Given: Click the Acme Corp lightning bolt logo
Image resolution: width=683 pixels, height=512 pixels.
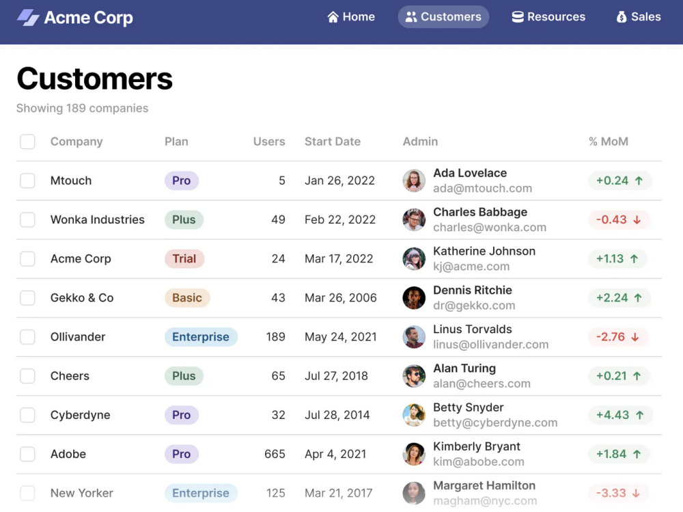Looking at the screenshot, I should pyautogui.click(x=27, y=17).
